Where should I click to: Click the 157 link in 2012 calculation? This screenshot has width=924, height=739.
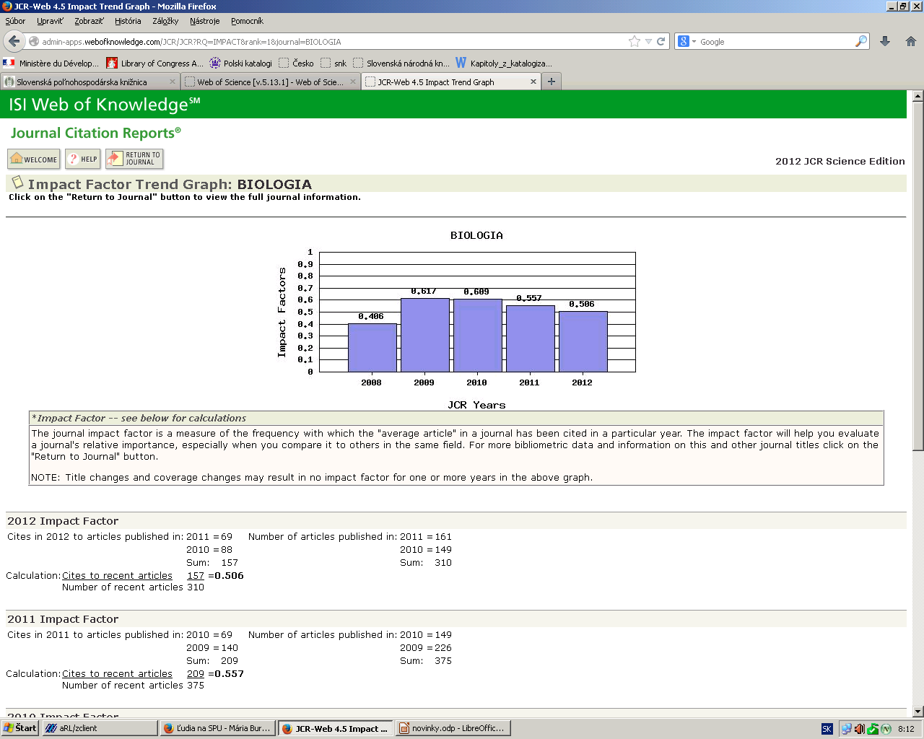[196, 576]
